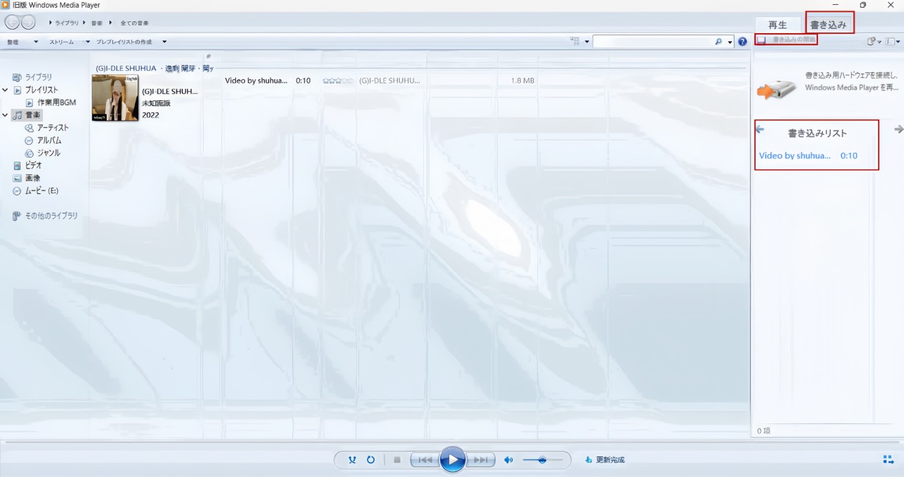Select the Video by shuhua track row
Screen dimensions: 904x477
tap(380, 81)
